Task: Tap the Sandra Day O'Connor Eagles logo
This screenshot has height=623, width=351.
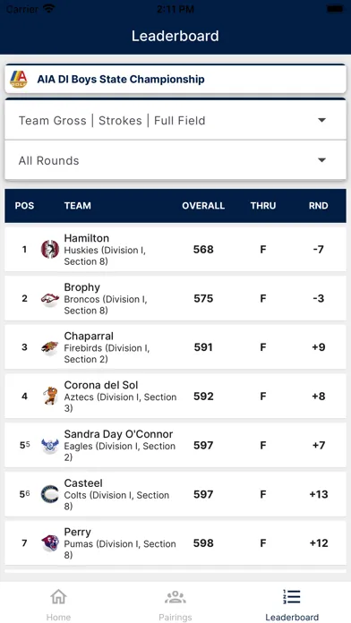Action: [50, 446]
